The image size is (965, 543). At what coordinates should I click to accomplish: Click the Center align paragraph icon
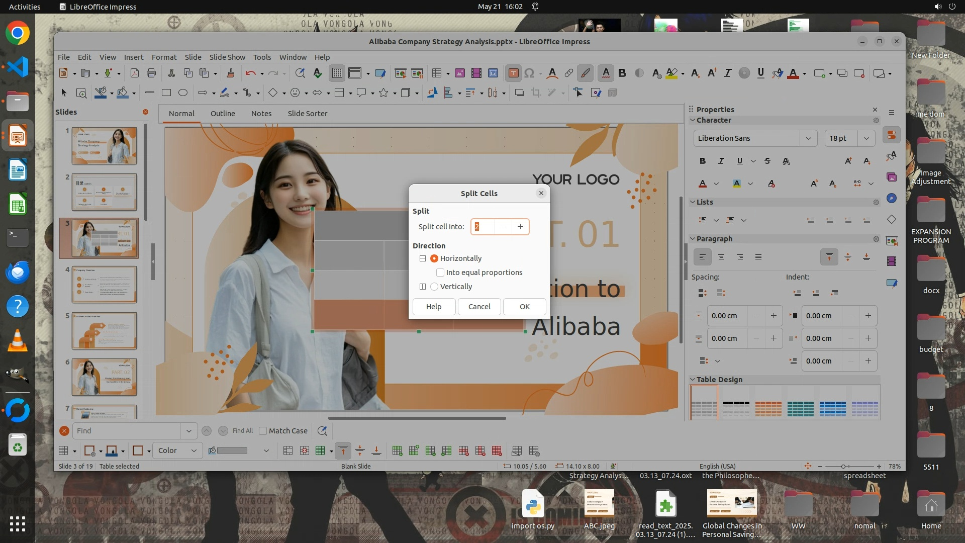point(721,257)
